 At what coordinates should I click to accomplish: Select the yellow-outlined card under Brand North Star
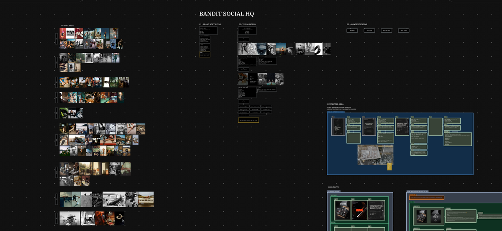(x=205, y=54)
